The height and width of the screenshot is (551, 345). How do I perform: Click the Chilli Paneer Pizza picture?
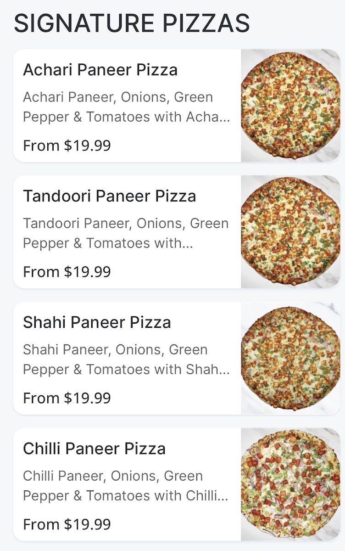click(x=290, y=484)
